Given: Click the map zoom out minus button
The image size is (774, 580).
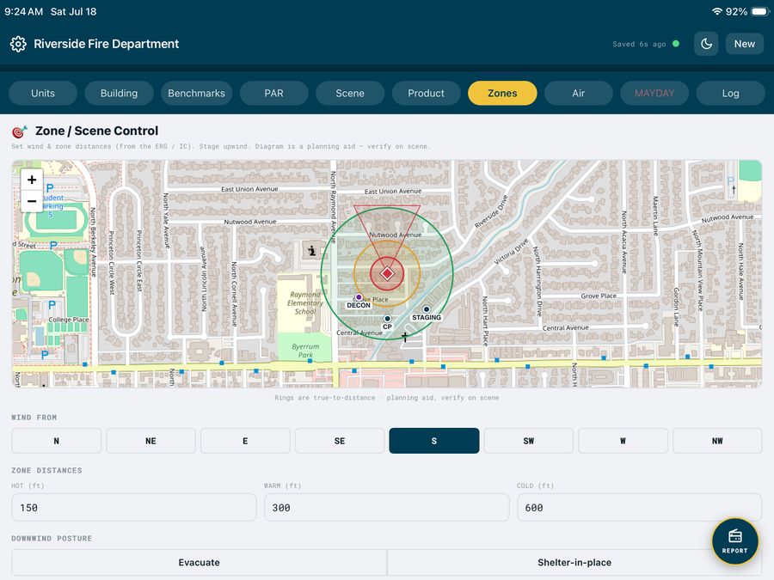Looking at the screenshot, I should pyautogui.click(x=32, y=201).
